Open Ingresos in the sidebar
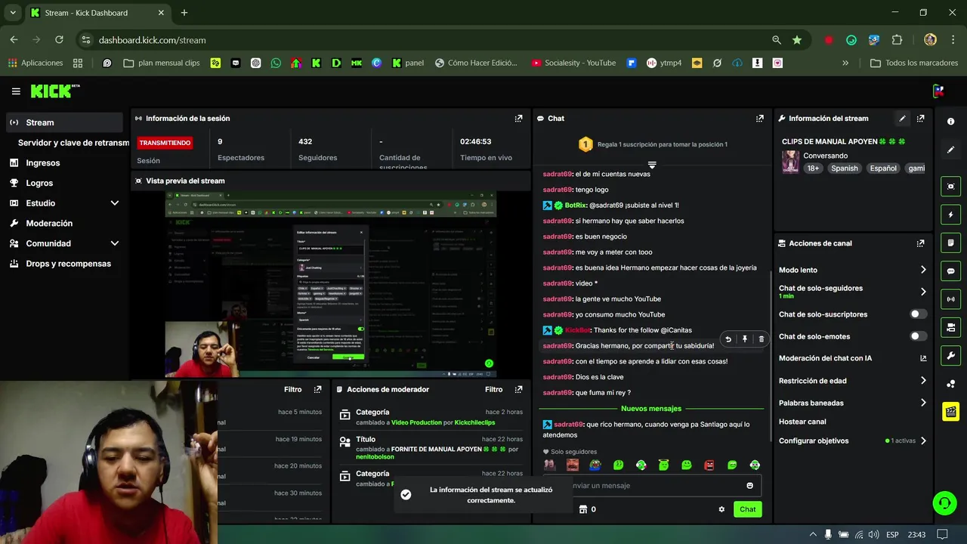Image resolution: width=967 pixels, height=544 pixels. point(42,162)
